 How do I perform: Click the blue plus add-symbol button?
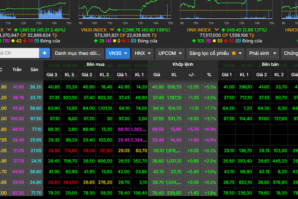tap(45, 53)
